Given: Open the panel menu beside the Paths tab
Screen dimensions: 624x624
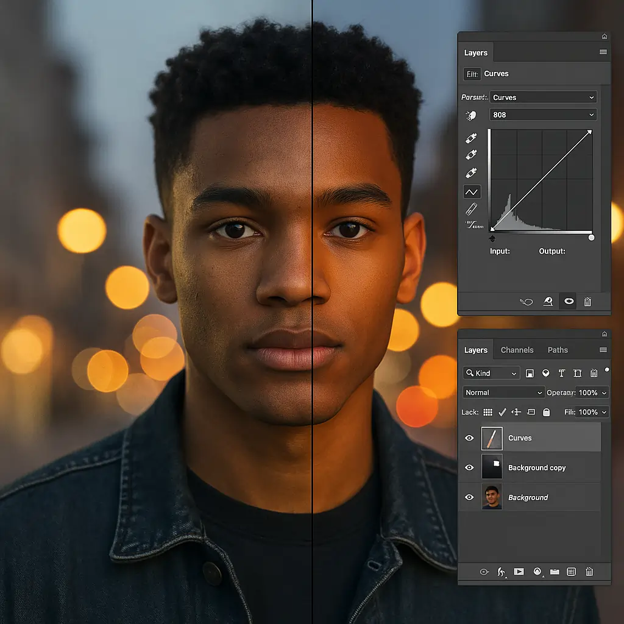Looking at the screenshot, I should (603, 350).
